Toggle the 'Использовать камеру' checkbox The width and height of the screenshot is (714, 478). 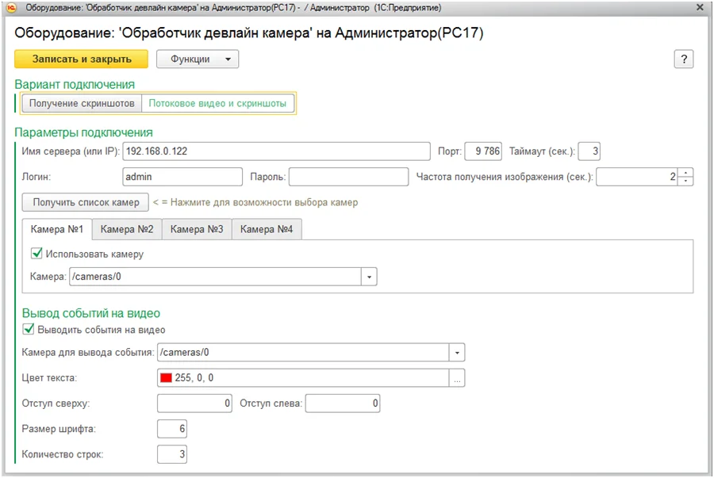pyautogui.click(x=36, y=254)
